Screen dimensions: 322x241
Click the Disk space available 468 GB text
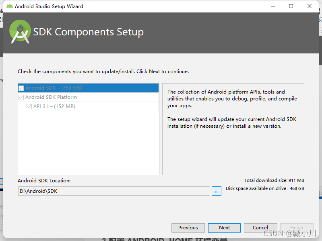coord(265,188)
